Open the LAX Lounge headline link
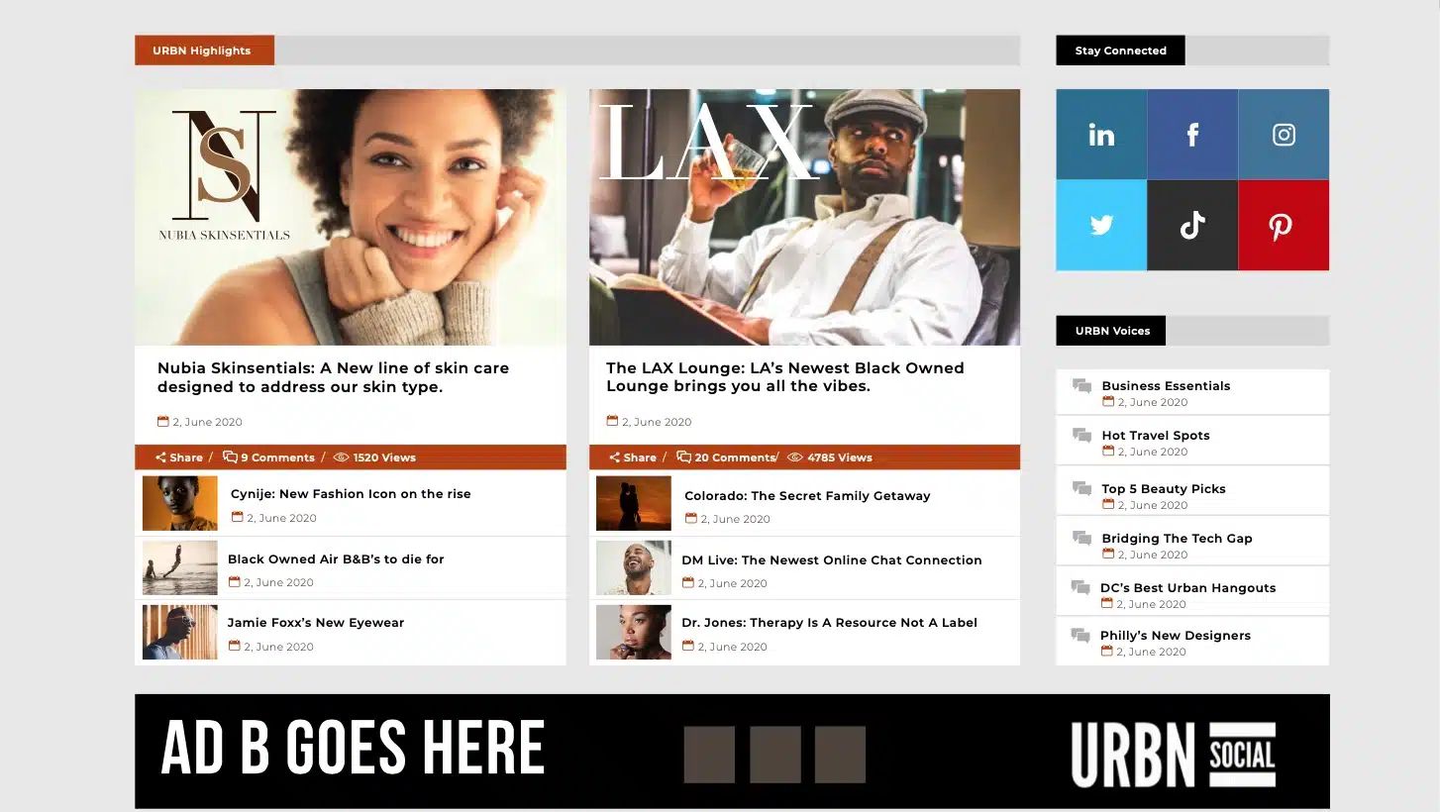The image size is (1440, 812). 785,377
